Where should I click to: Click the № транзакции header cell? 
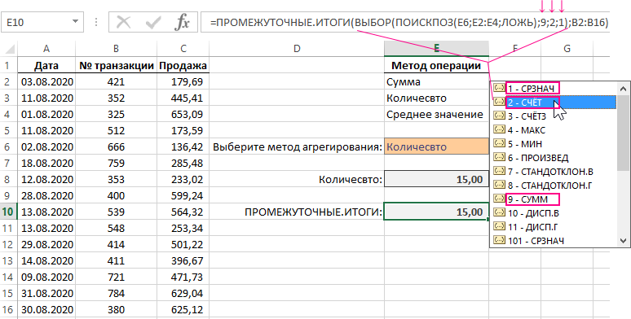116,65
